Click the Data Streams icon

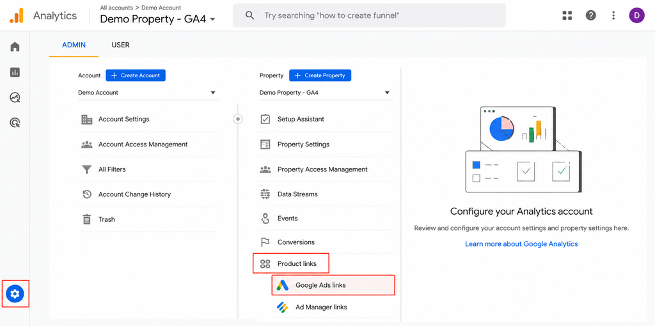pyautogui.click(x=265, y=194)
